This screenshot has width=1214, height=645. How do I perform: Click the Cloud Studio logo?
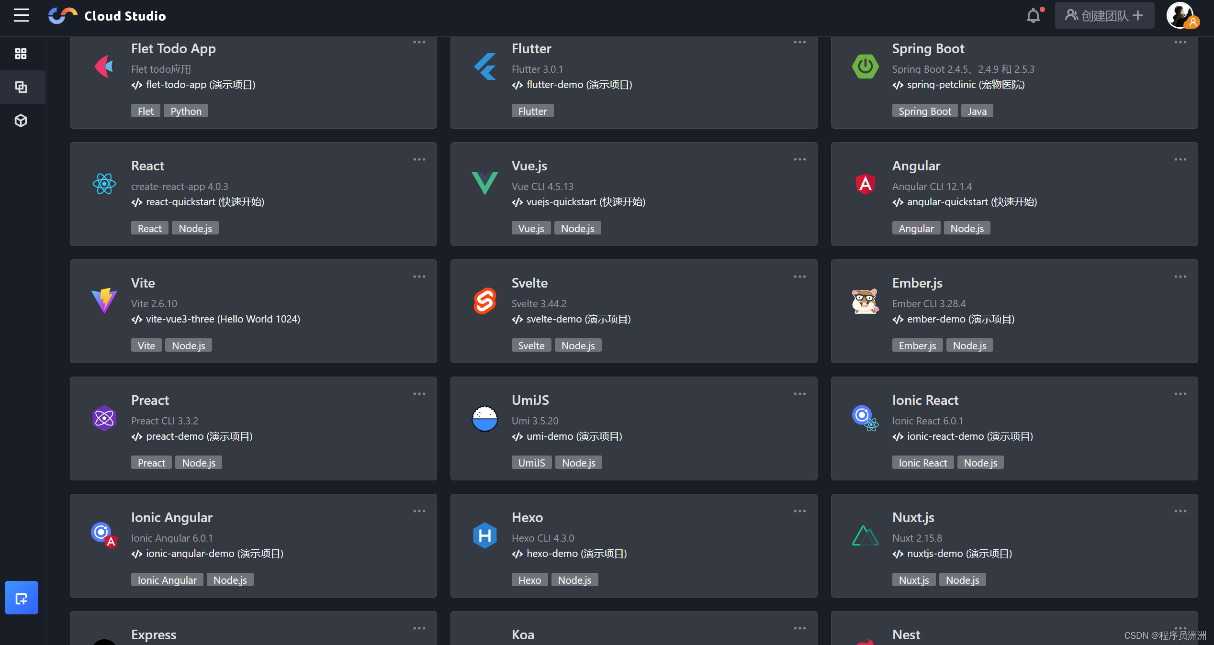(x=107, y=16)
